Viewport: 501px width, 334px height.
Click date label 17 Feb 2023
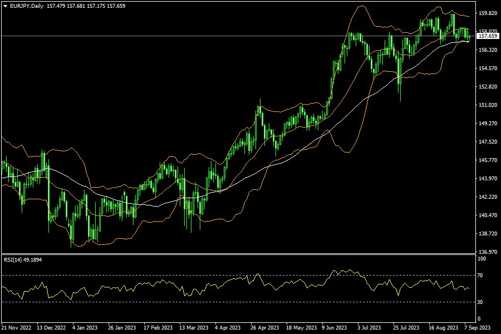158,328
